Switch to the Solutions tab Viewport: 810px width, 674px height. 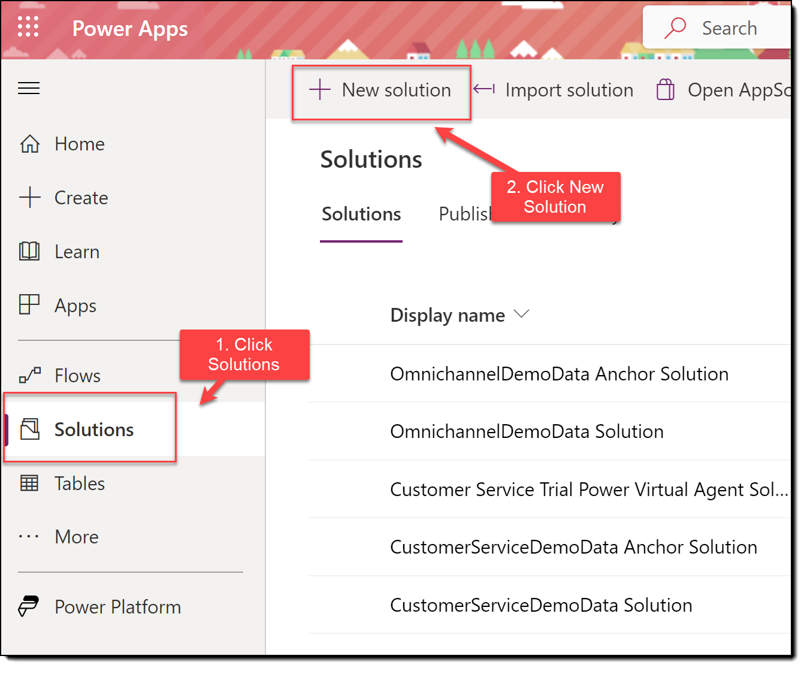tap(361, 214)
